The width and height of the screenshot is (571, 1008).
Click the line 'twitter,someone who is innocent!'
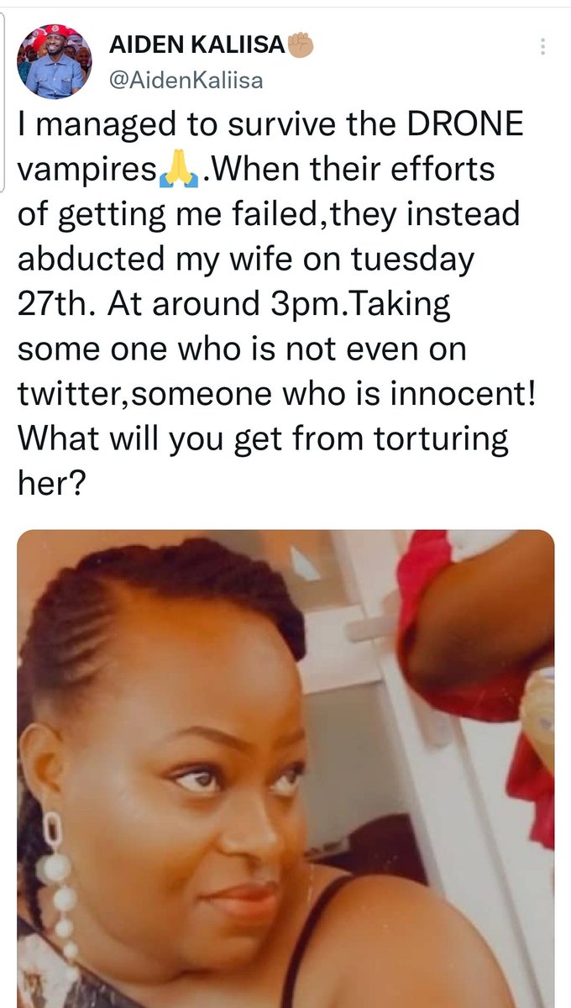coord(276,396)
